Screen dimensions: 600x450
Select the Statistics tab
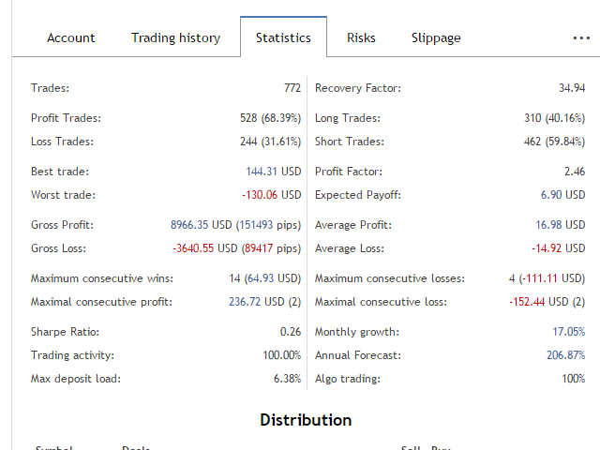pyautogui.click(x=283, y=38)
